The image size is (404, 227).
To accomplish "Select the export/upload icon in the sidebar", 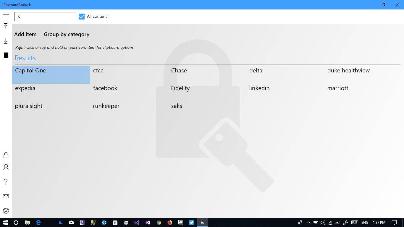I will pyautogui.click(x=6, y=26).
